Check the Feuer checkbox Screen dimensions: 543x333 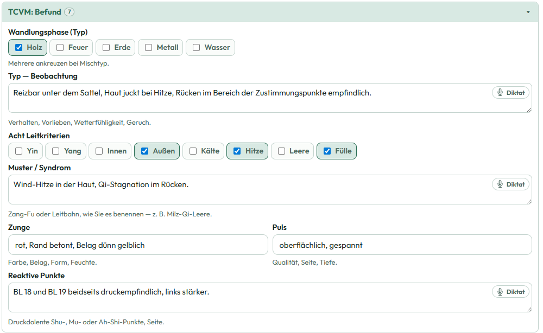60,47
